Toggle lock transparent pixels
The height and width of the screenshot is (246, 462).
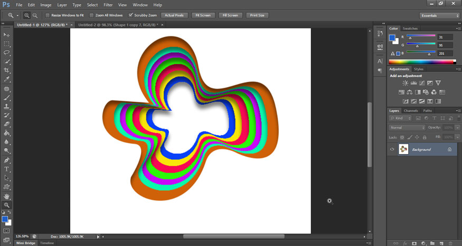tap(402, 137)
